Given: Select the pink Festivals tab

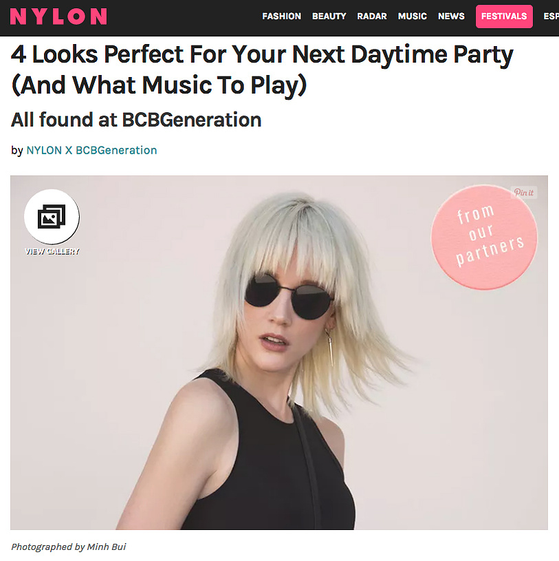Looking at the screenshot, I should coord(504,17).
